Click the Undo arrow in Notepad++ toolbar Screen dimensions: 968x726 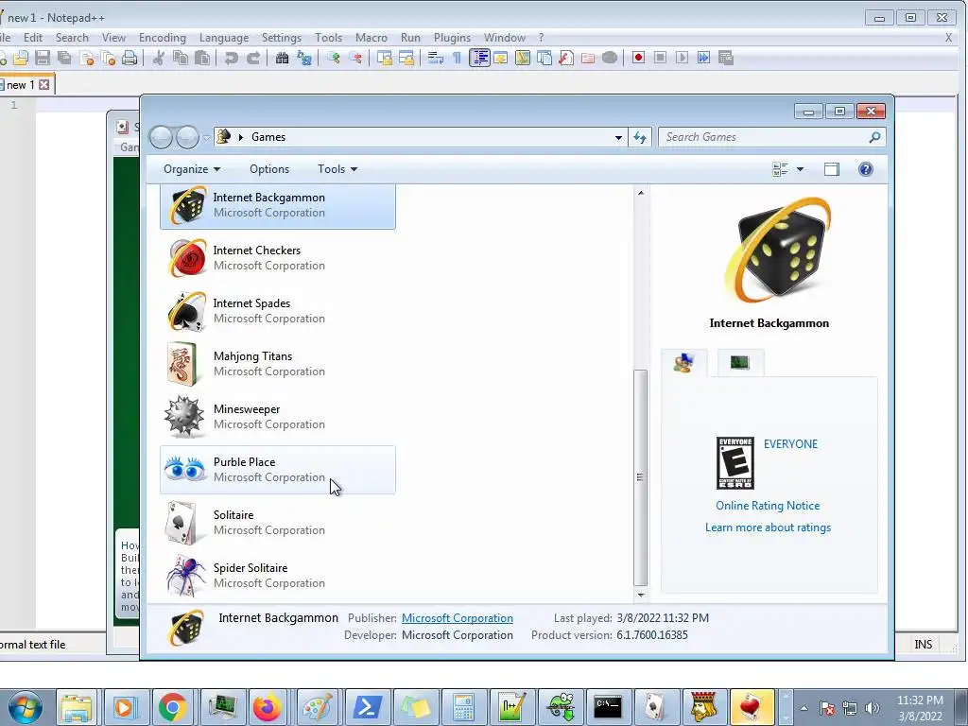[x=231, y=58]
